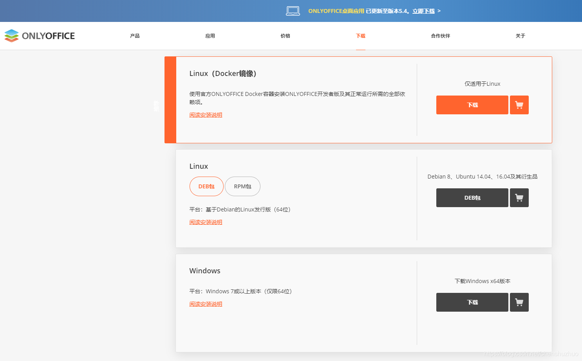582x361 pixels.
Task: Click the 关于 navigation item
Action: tap(521, 36)
